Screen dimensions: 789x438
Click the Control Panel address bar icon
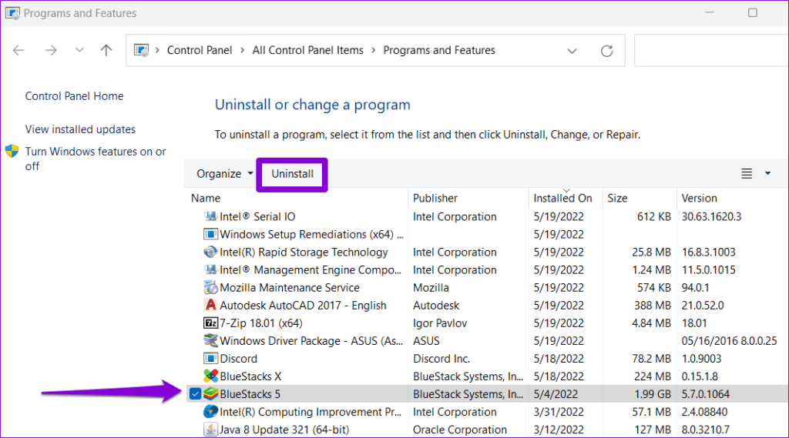point(142,50)
